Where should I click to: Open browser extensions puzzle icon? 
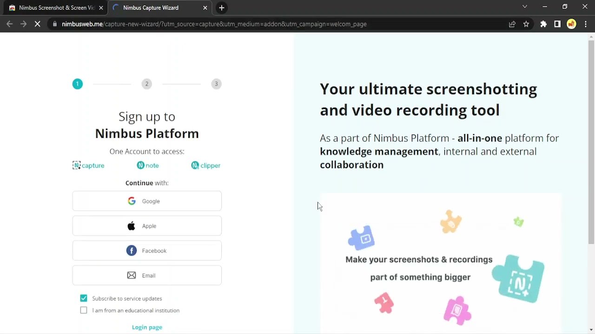[543, 24]
